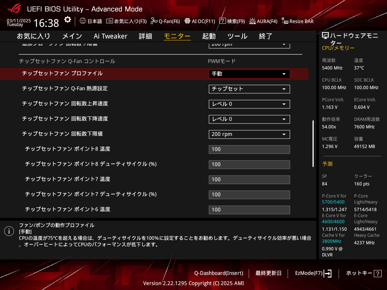Open the Q-Fan(F6) fan control icon
Image resolution: width=387 pixels, height=290 pixels.
(x=154, y=21)
